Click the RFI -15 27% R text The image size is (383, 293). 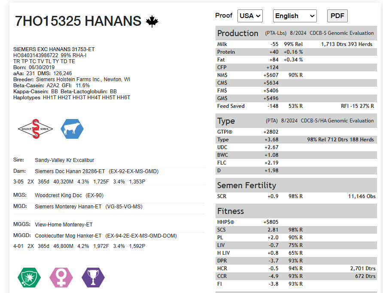tap(357, 106)
